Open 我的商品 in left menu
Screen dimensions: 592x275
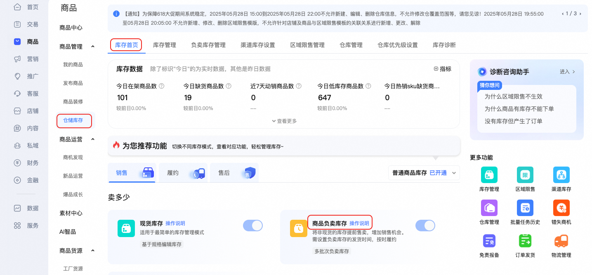coord(73,65)
